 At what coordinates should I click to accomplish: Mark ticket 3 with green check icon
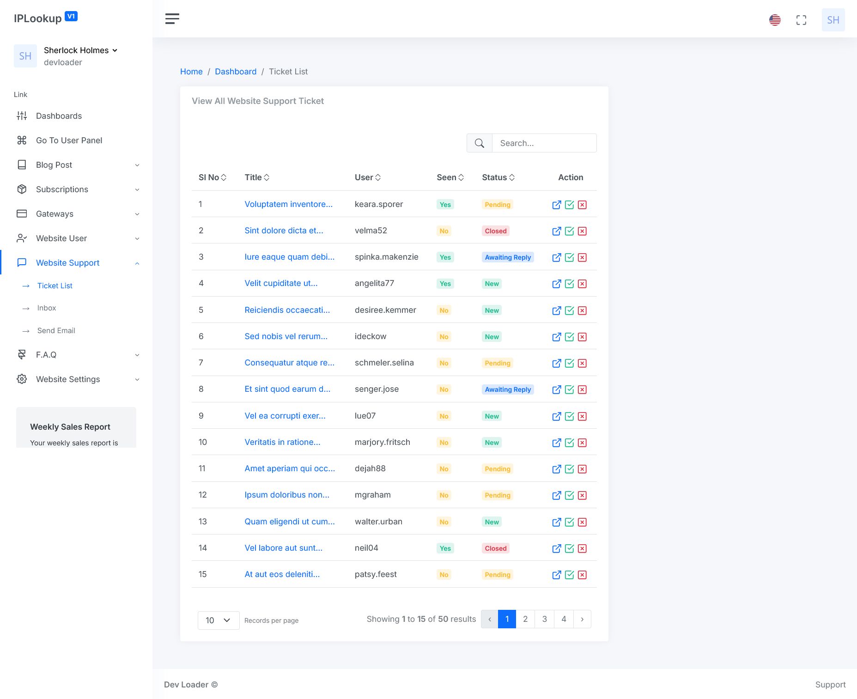point(569,257)
